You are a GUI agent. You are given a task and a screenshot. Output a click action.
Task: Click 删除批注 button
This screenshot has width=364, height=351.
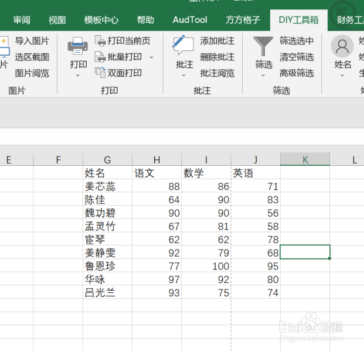[x=217, y=57]
